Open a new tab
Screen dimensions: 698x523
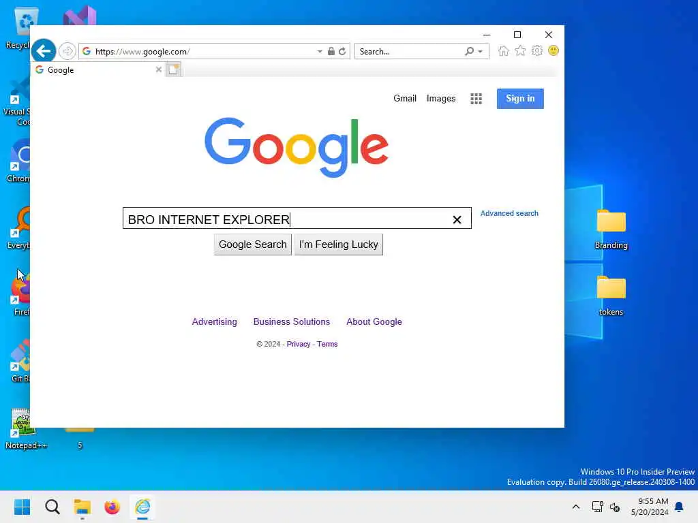pos(173,69)
